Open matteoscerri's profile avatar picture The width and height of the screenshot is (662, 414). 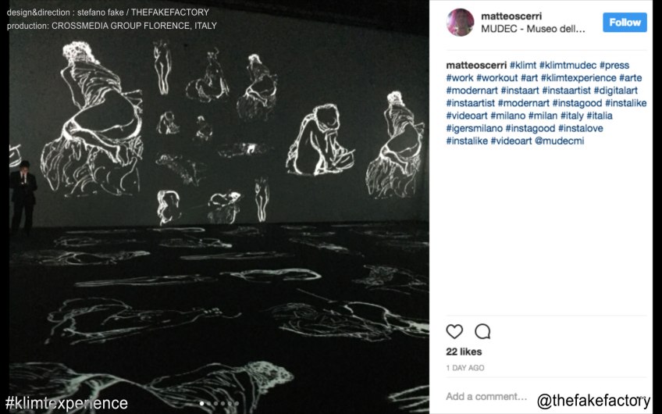(x=460, y=22)
